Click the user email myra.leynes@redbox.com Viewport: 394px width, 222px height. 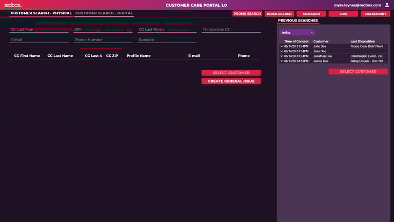click(357, 5)
